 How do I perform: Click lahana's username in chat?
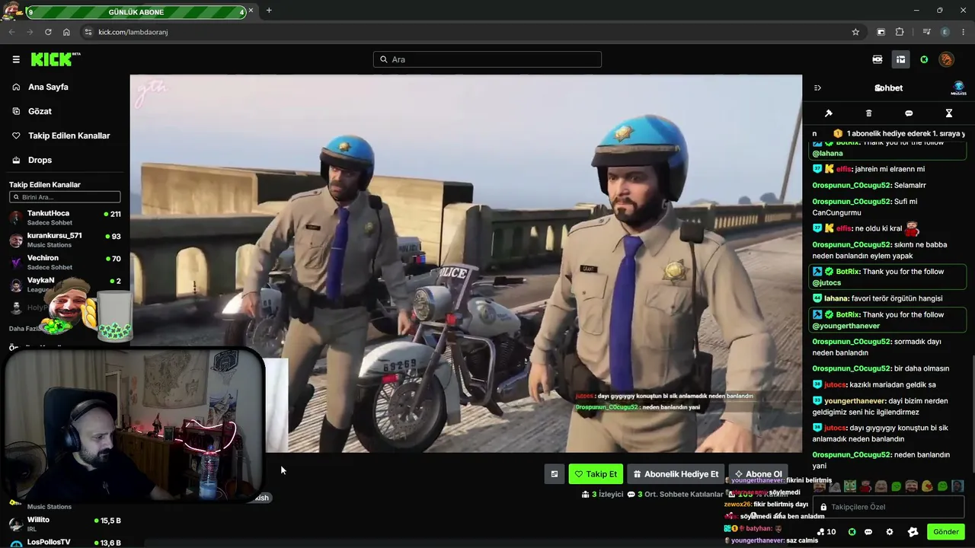[x=839, y=298]
